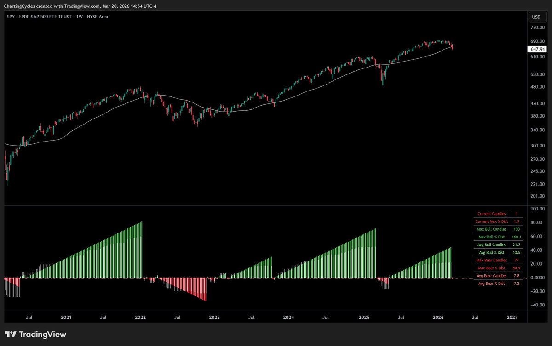Viewport: 552px width, 346px height.
Task: Click the TradingView logo in the footer
Action: pos(35,334)
